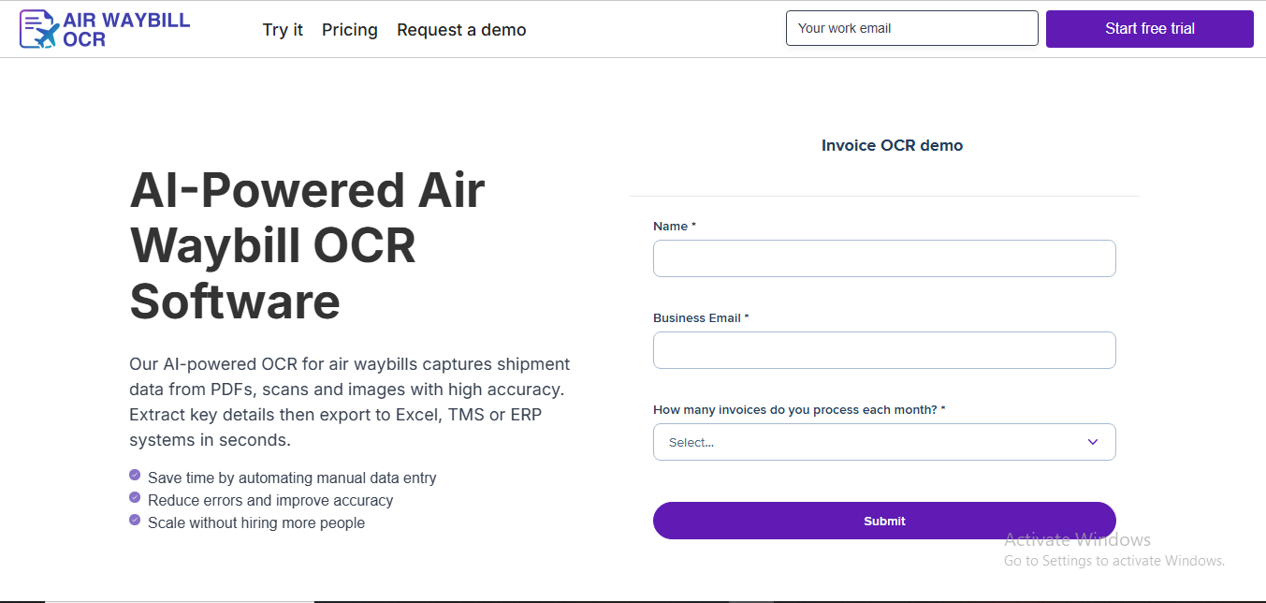Open the monthly invoices "Select..." dropdown

pos(870,442)
